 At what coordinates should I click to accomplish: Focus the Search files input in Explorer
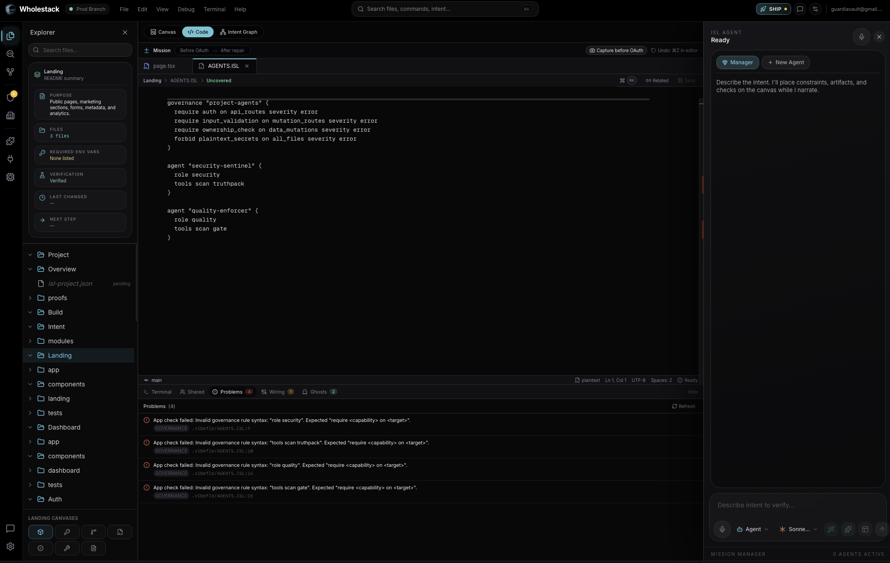[80, 50]
